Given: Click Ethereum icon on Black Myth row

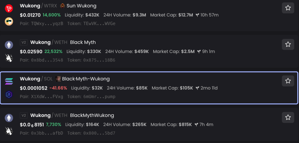Looking at the screenshot, I should pyautogui.click(x=9, y=45).
